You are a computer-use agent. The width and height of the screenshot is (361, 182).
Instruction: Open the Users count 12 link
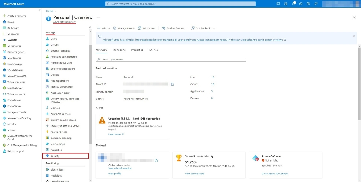[213, 77]
